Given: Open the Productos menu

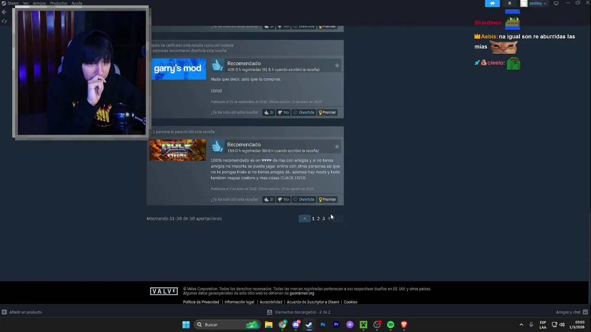Looking at the screenshot, I should 59,3.
